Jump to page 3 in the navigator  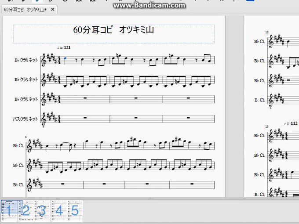42,211
